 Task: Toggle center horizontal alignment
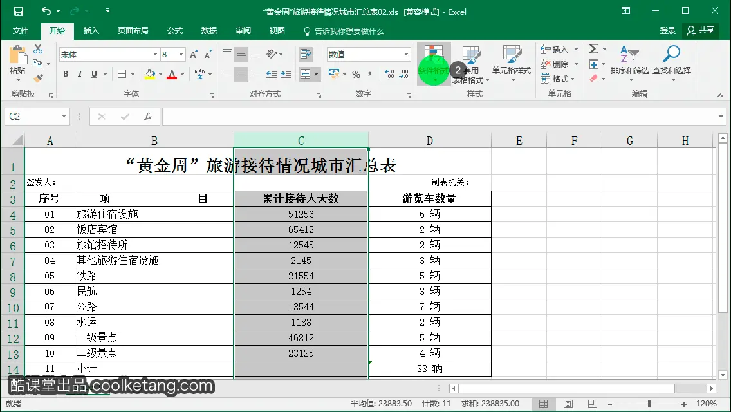241,74
